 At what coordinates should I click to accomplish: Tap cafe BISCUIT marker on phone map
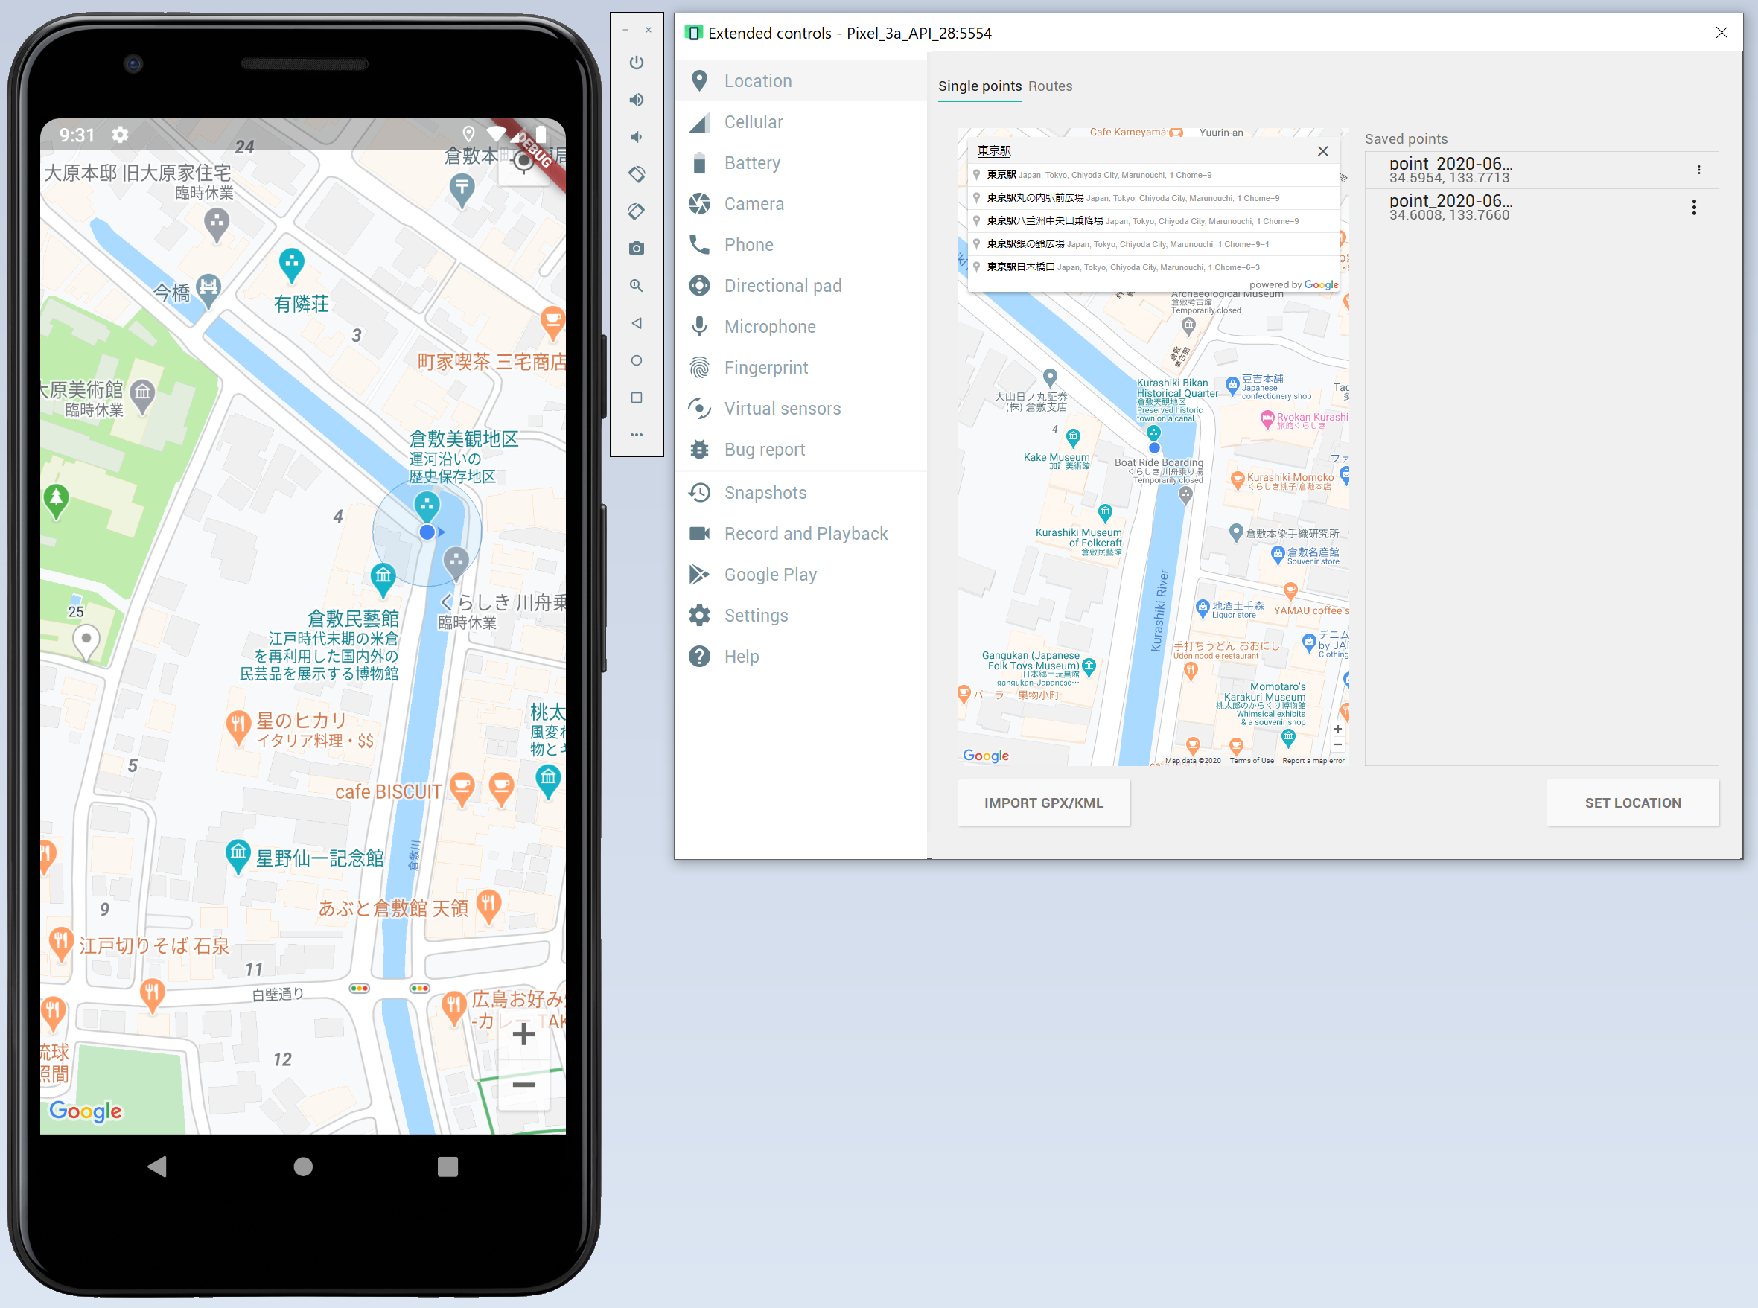(x=462, y=788)
